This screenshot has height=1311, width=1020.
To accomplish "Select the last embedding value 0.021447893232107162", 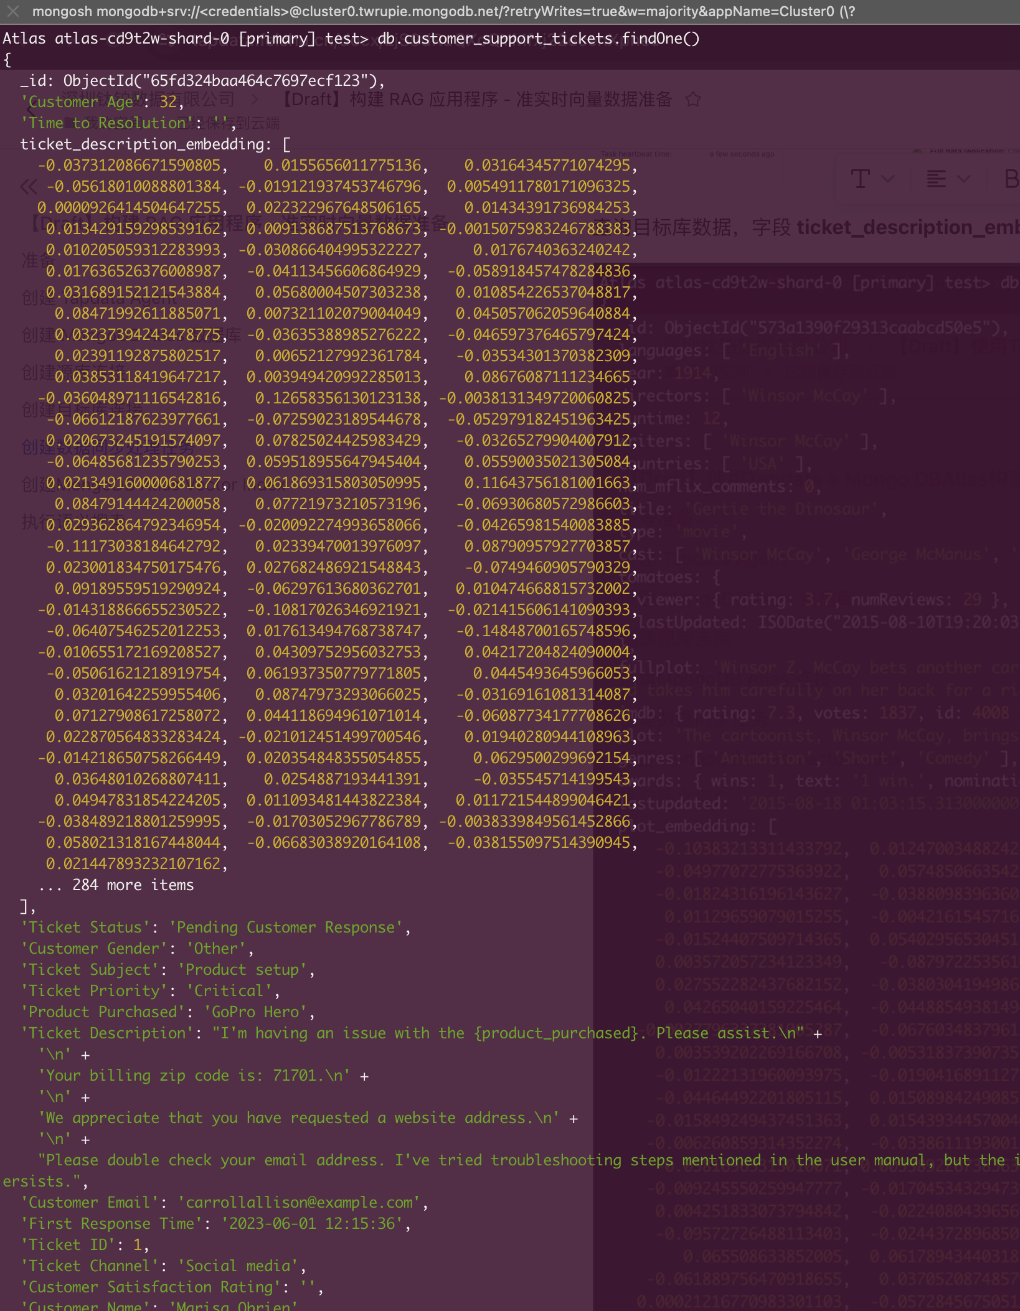I will [133, 864].
